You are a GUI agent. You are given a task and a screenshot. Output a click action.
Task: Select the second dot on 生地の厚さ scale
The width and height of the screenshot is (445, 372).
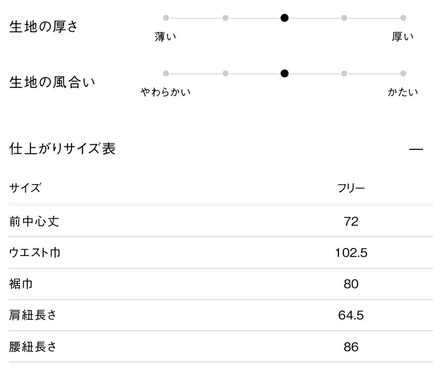coord(225,18)
